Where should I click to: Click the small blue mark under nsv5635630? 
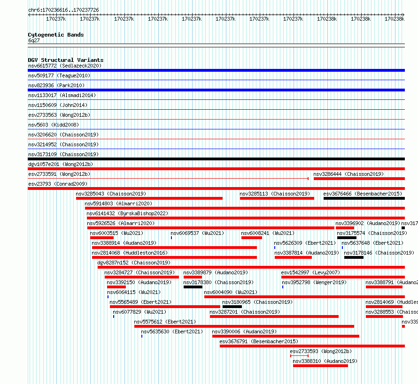tap(142, 336)
